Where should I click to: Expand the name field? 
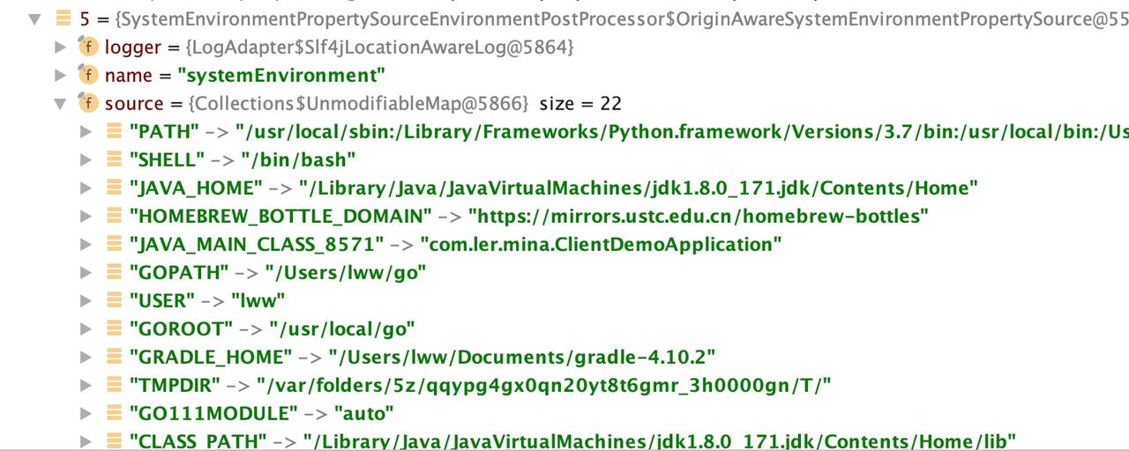pyautogui.click(x=60, y=75)
